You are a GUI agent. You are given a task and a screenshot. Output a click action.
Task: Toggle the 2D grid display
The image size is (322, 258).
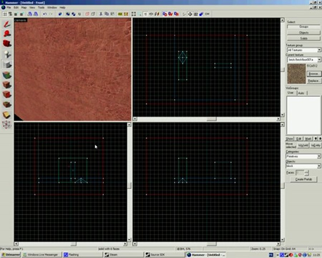tap(5, 14)
